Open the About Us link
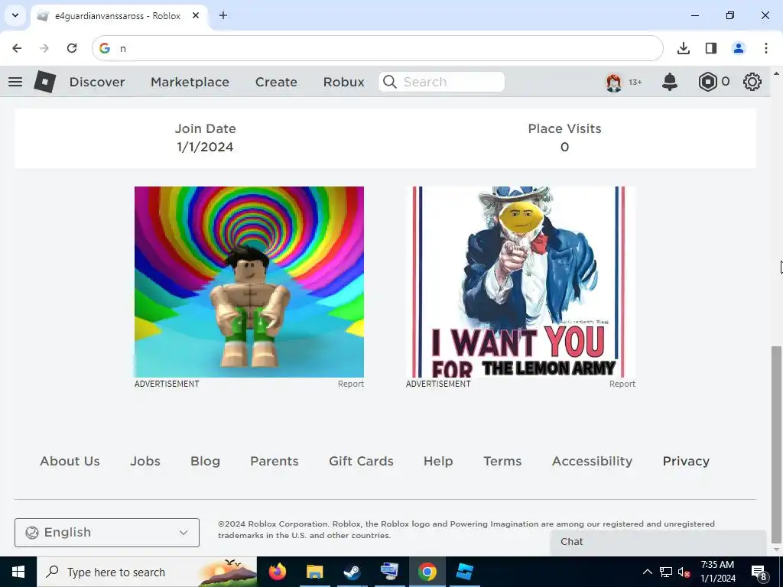The width and height of the screenshot is (783, 587). tap(70, 461)
